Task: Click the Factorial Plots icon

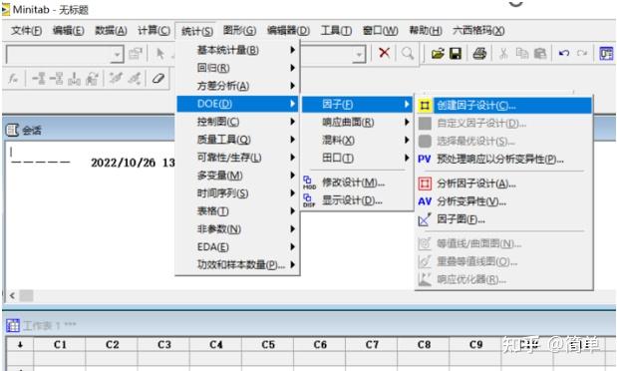Action: pos(425,219)
